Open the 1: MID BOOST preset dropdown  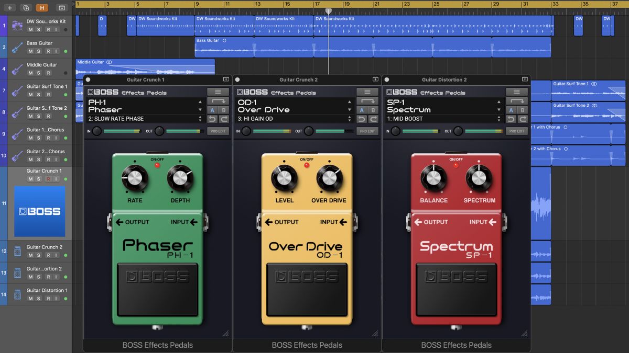tap(443, 119)
